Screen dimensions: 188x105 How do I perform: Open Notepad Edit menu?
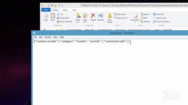point(41,37)
